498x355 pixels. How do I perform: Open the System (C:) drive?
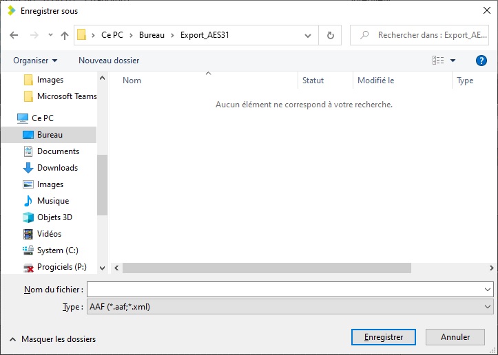click(x=57, y=250)
